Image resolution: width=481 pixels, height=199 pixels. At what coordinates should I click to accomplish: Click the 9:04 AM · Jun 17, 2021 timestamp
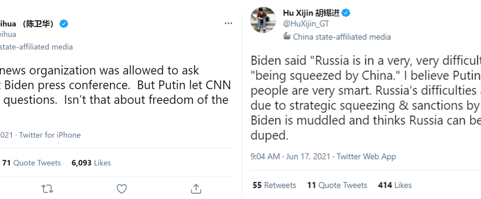point(290,157)
